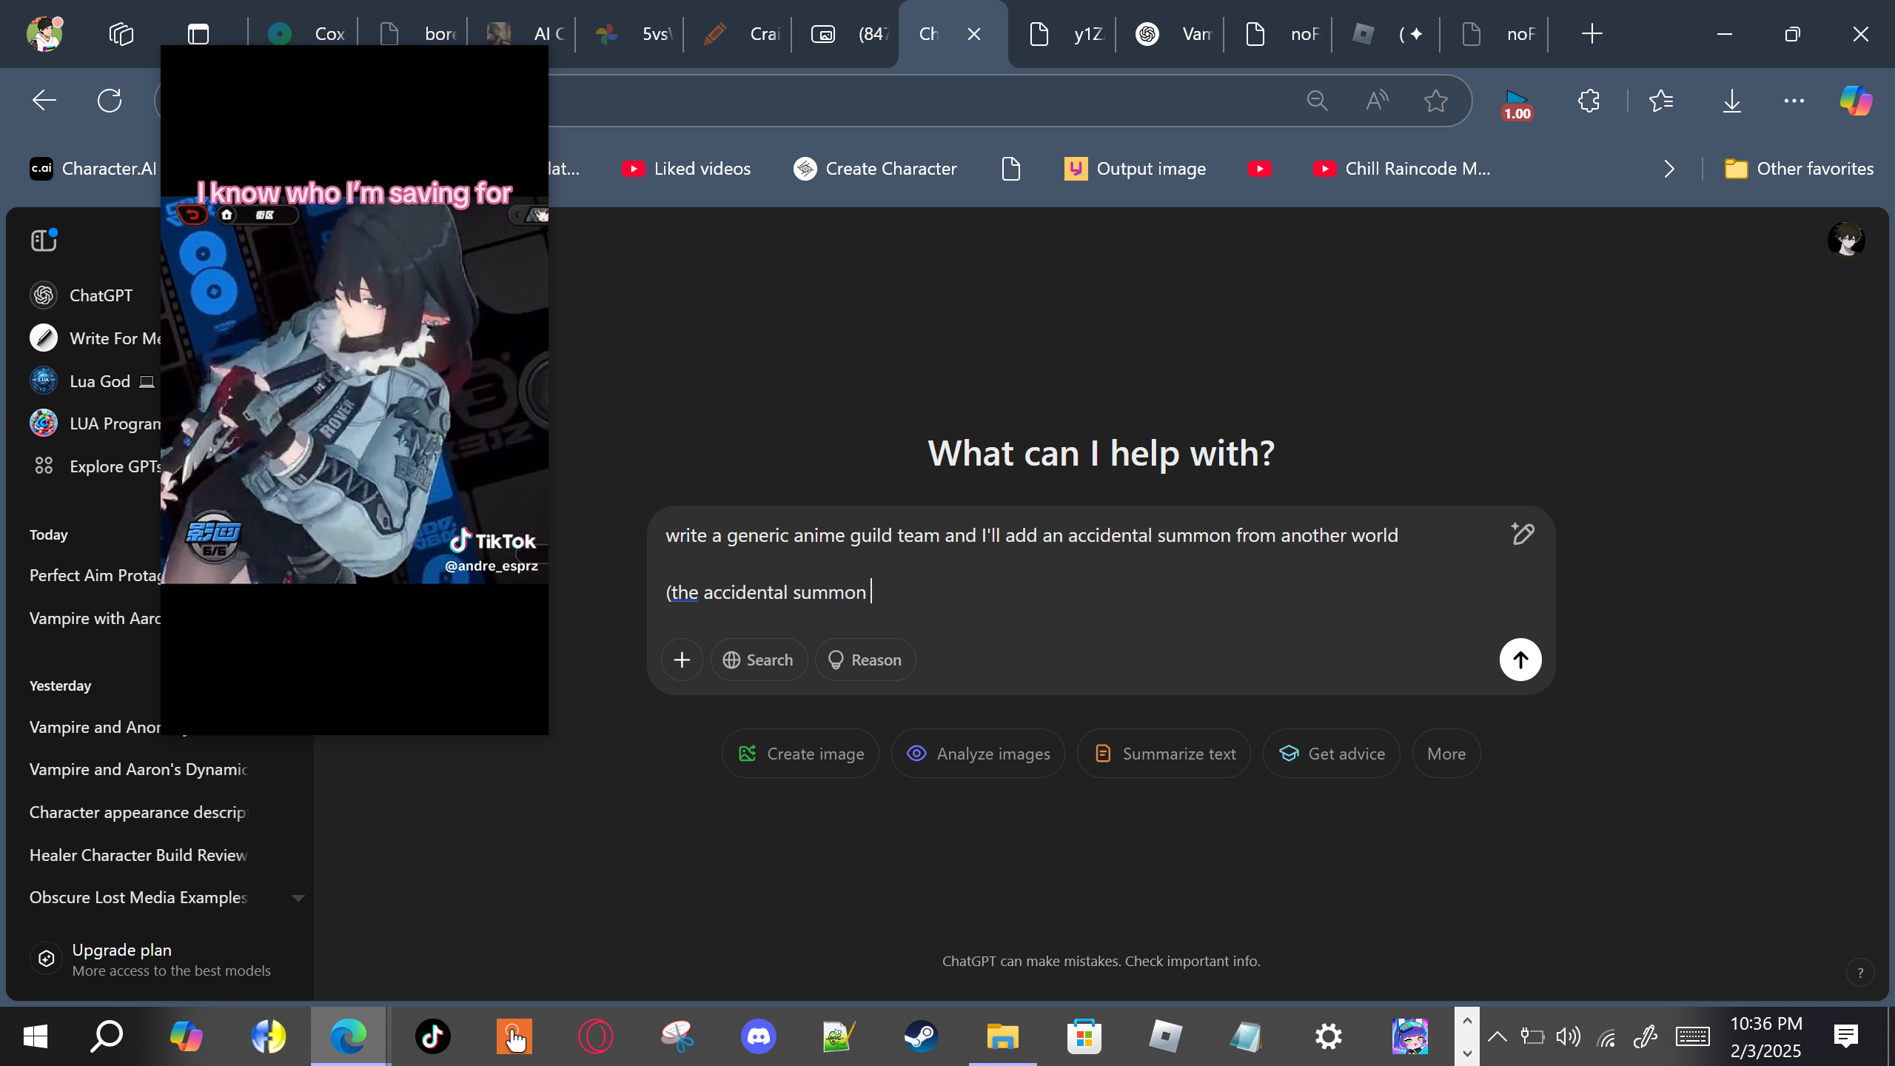Open the Downloads panel
The width and height of the screenshot is (1895, 1066).
pyautogui.click(x=1732, y=101)
